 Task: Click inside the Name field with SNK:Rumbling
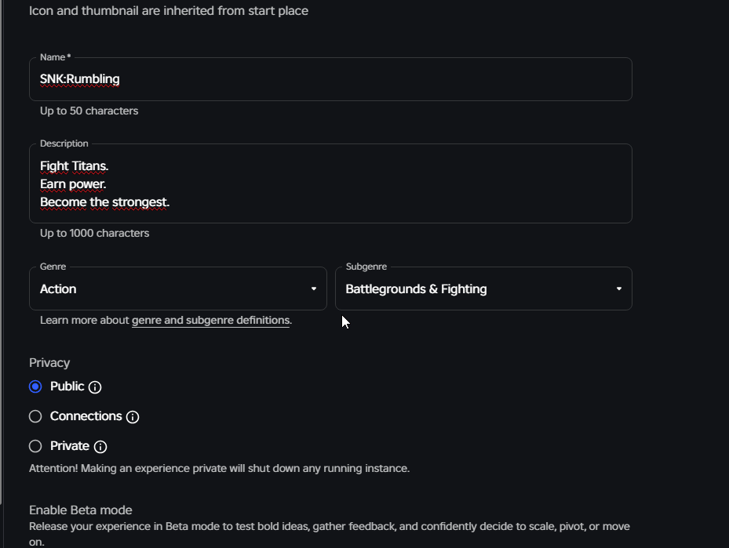[x=330, y=79]
